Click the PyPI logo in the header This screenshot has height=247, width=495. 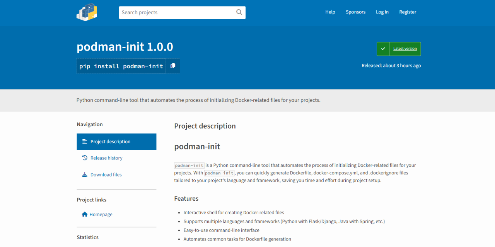click(x=87, y=12)
